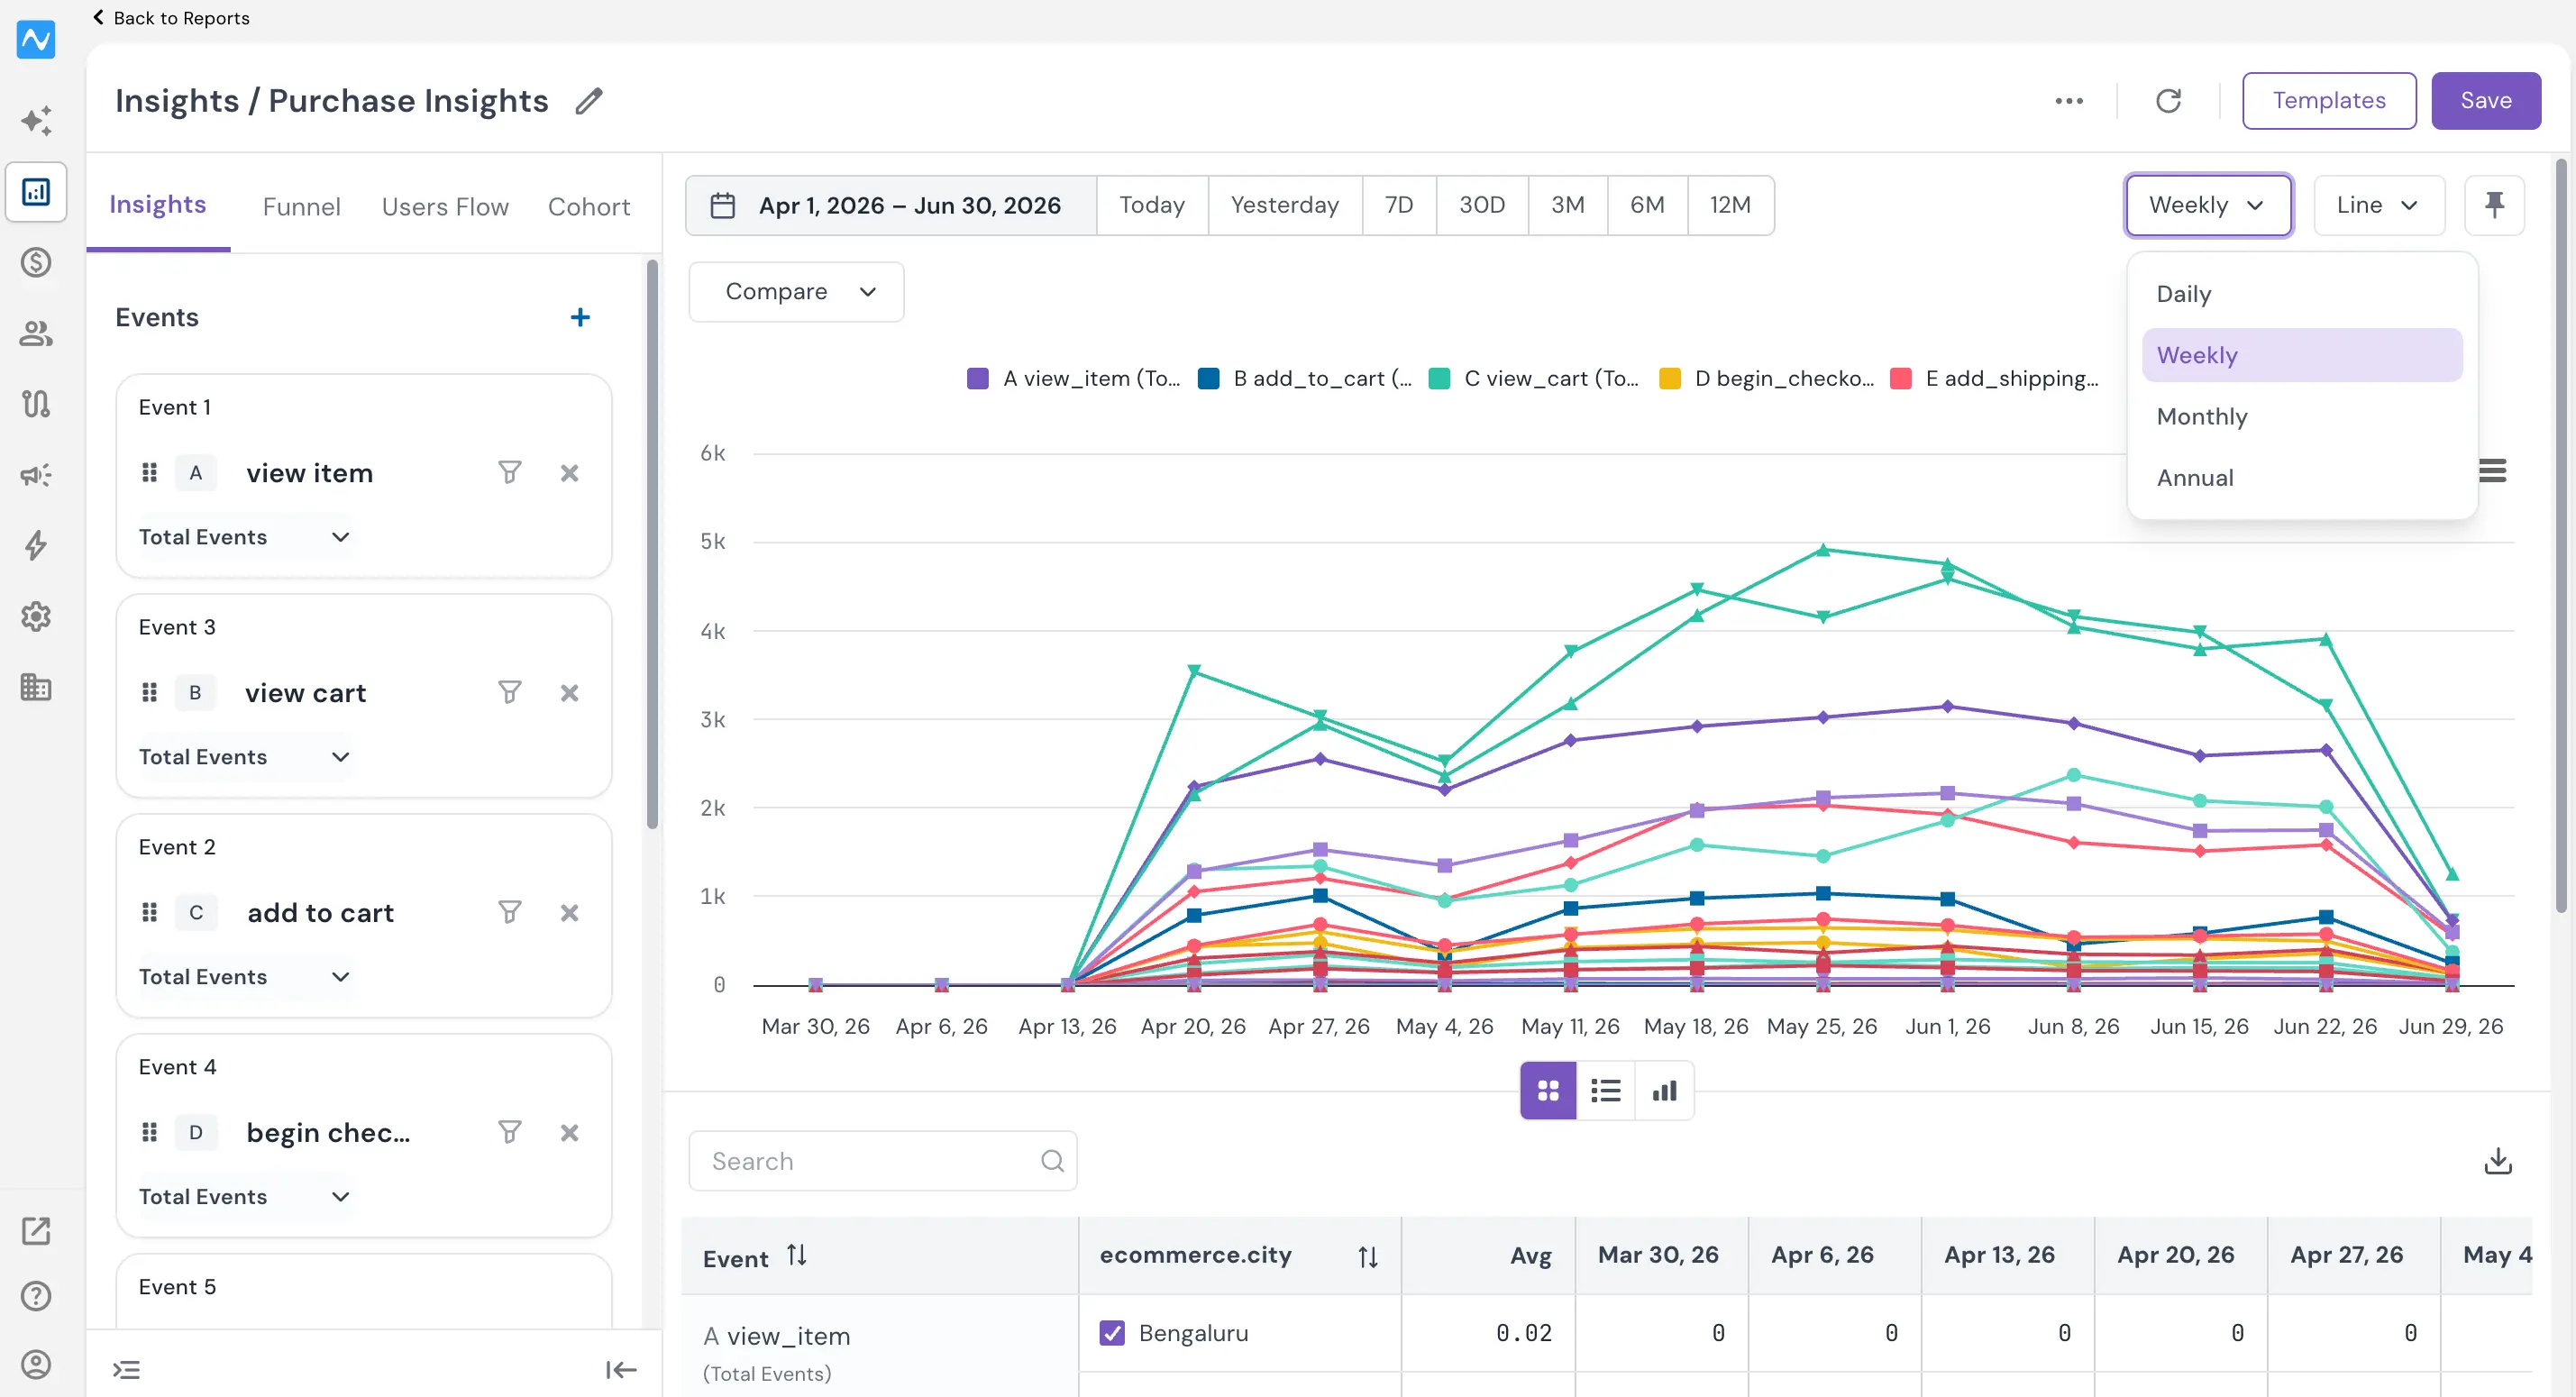This screenshot has width=2576, height=1397.
Task: Open the lightning bolt sidebar icon
Action: [x=36, y=546]
